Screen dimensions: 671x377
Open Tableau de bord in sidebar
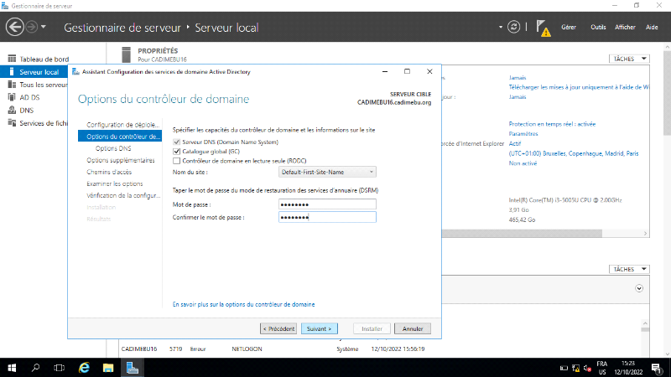coord(44,59)
